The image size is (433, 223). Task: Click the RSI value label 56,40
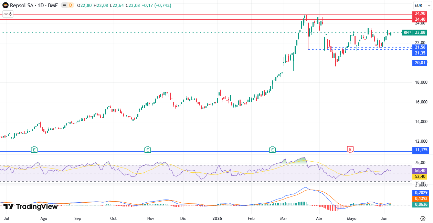point(421,171)
